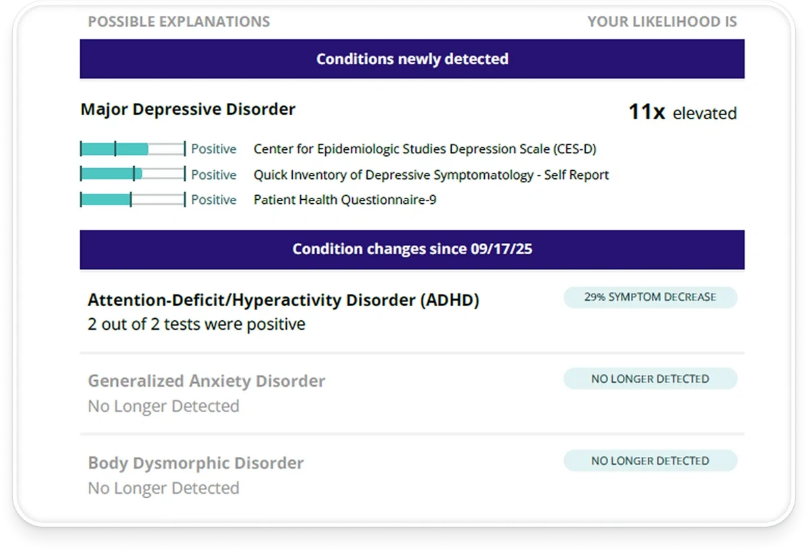The width and height of the screenshot is (808, 551).
Task: Click the 11x elevated likelihood value
Action: pyautogui.click(x=682, y=112)
